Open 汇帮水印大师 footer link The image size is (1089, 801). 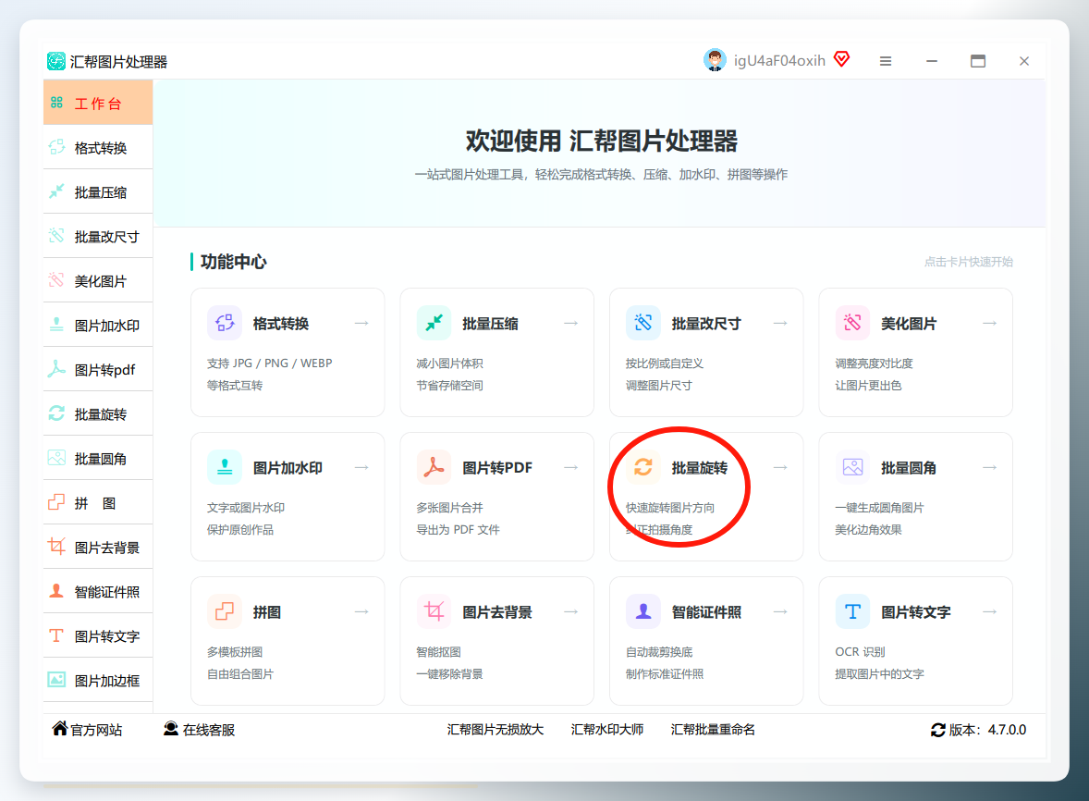607,730
